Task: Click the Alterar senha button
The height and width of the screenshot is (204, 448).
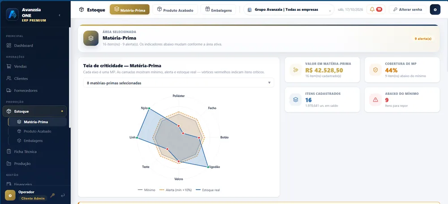Action: (x=407, y=9)
